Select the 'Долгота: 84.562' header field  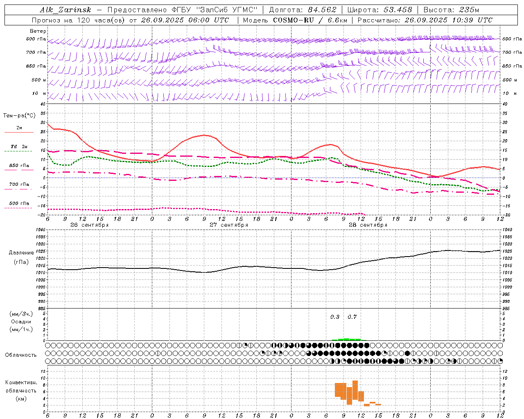tap(303, 10)
